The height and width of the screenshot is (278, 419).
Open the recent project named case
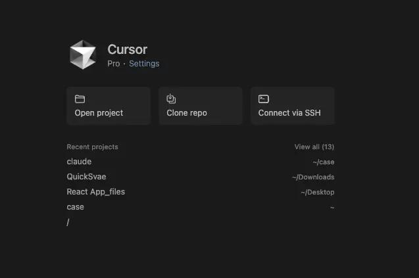[x=75, y=207]
